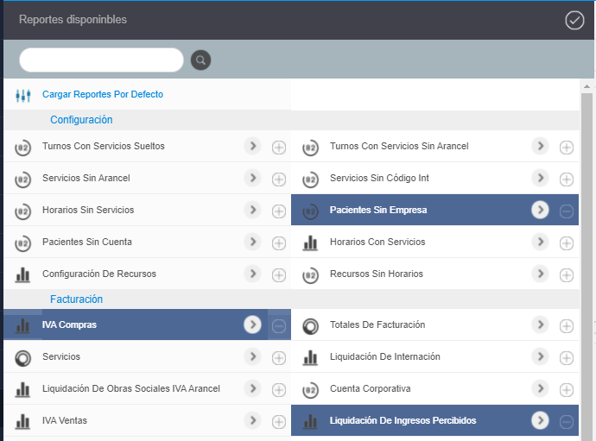Add Turnos Con Servicios Sueltos with plus

(279, 148)
